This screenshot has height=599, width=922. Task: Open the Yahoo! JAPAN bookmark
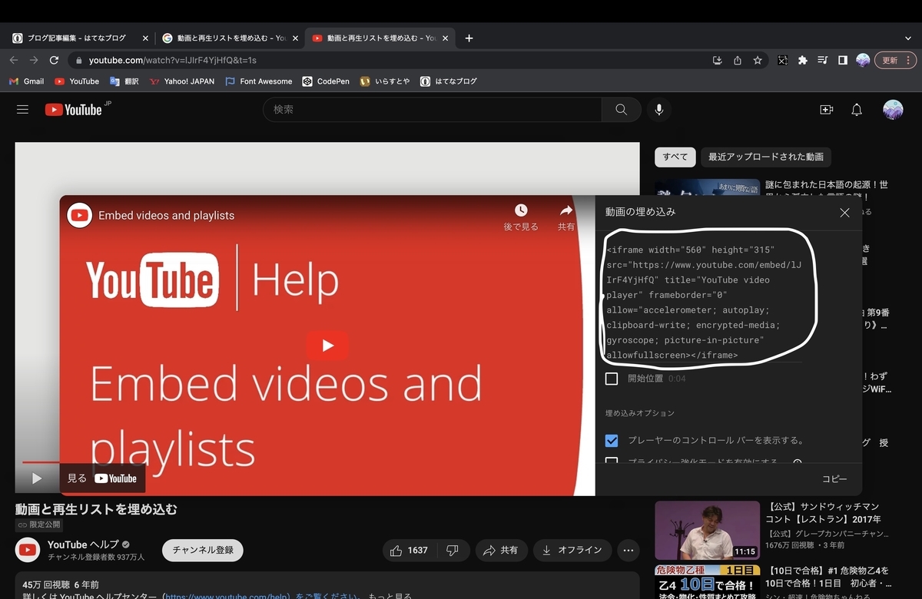pos(182,81)
